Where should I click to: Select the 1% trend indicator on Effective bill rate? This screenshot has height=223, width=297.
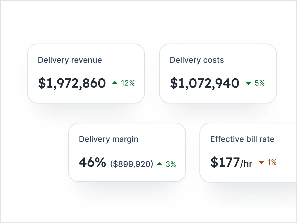272,163
